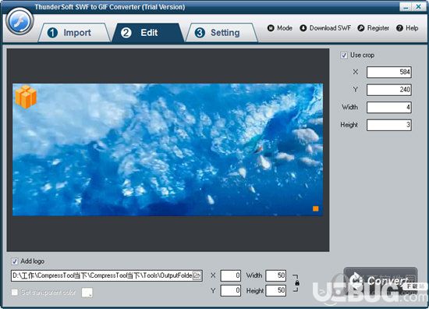The width and height of the screenshot is (429, 309).
Task: Open the Setting tab
Action: (x=222, y=33)
